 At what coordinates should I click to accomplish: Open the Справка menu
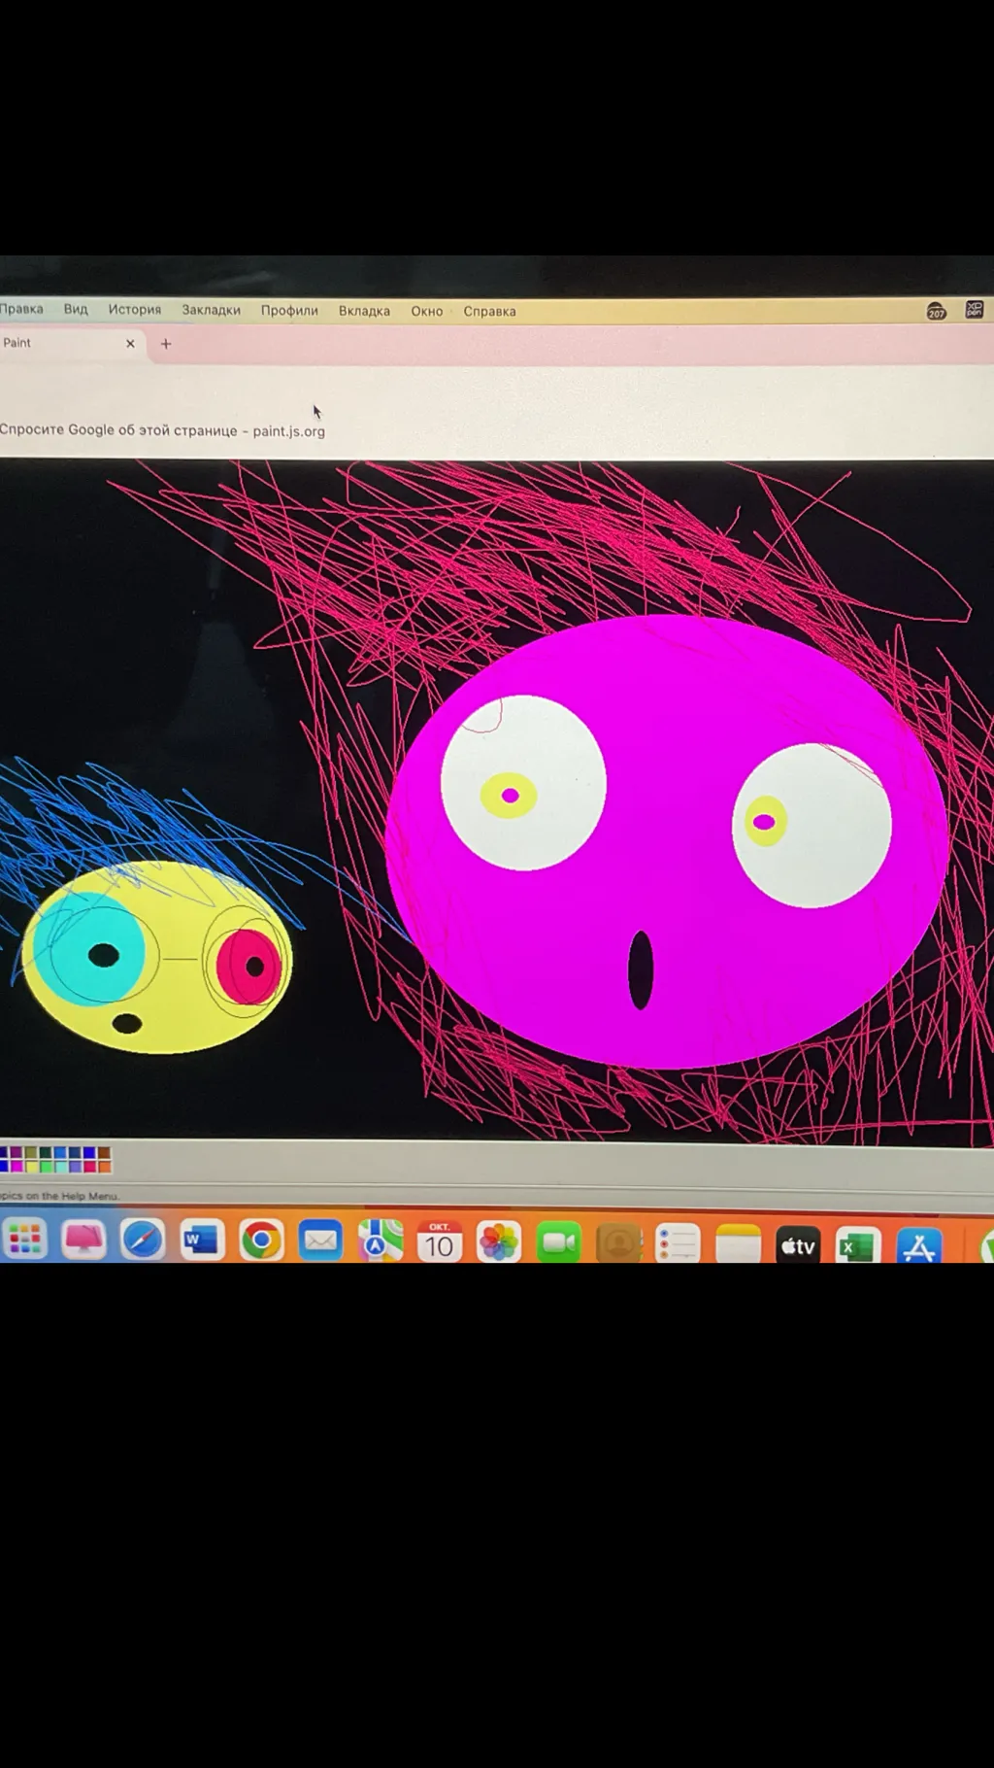coord(489,312)
